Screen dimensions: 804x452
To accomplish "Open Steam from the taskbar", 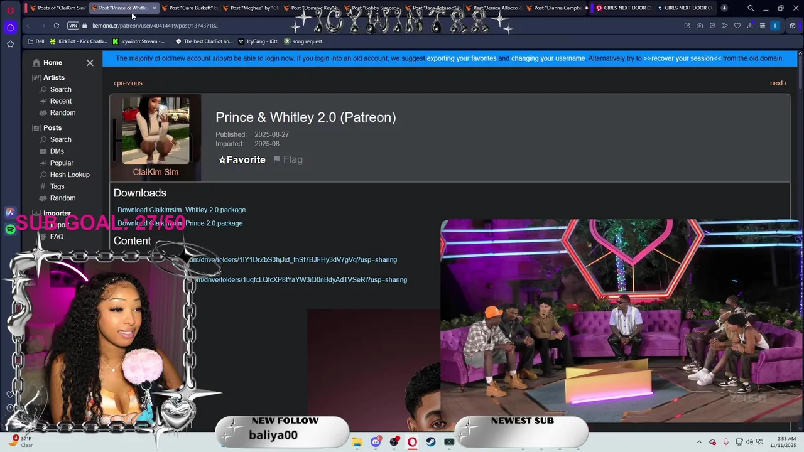I will click(431, 442).
